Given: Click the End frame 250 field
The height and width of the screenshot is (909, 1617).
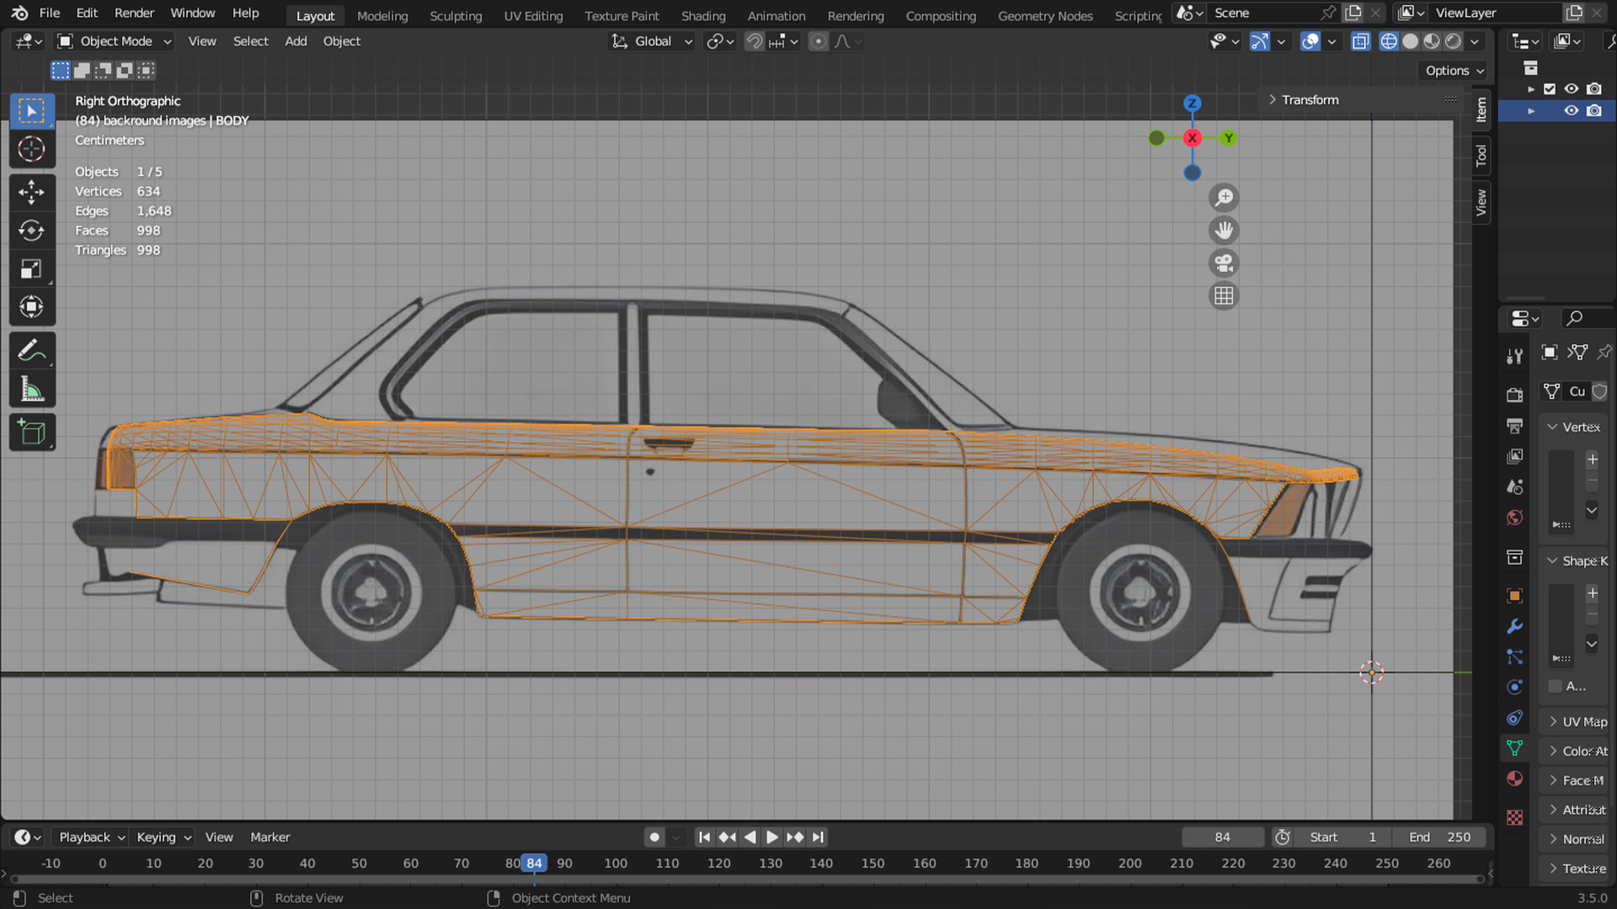Looking at the screenshot, I should coord(1442,837).
